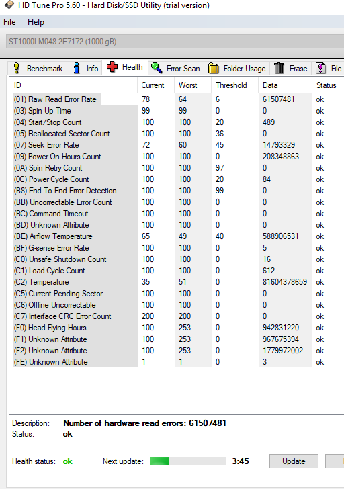Open the File menu
This screenshot has height=489, width=344.
9,22
